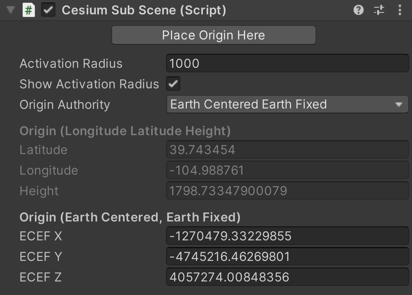
Task: Select the ECEF X coordinate field
Action: click(287, 236)
